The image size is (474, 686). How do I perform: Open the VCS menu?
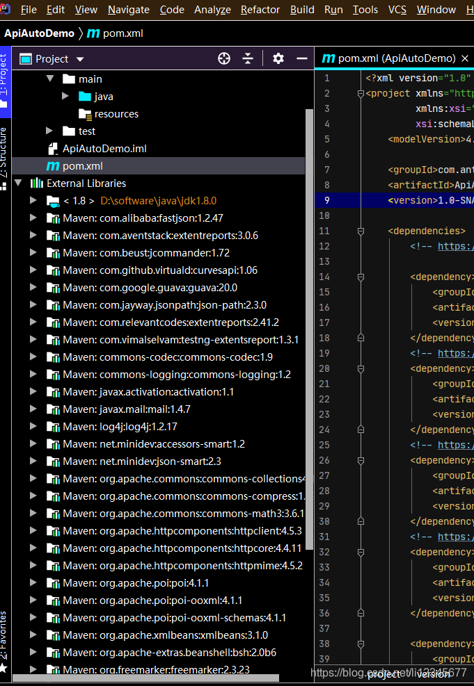click(x=397, y=10)
